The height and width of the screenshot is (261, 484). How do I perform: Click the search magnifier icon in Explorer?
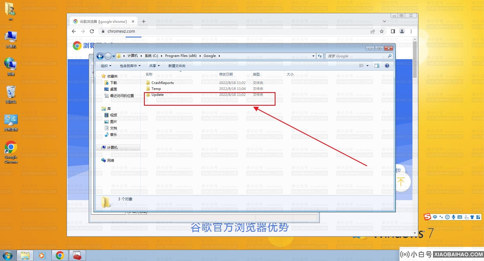390,56
